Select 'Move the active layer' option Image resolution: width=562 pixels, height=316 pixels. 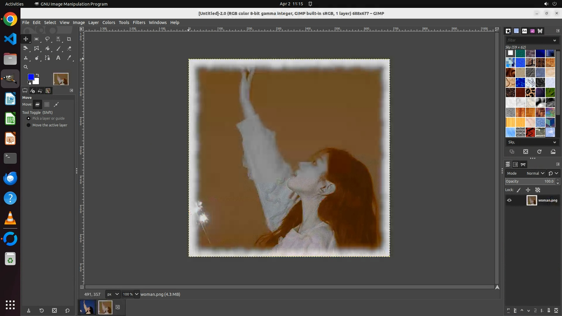tap(29, 125)
